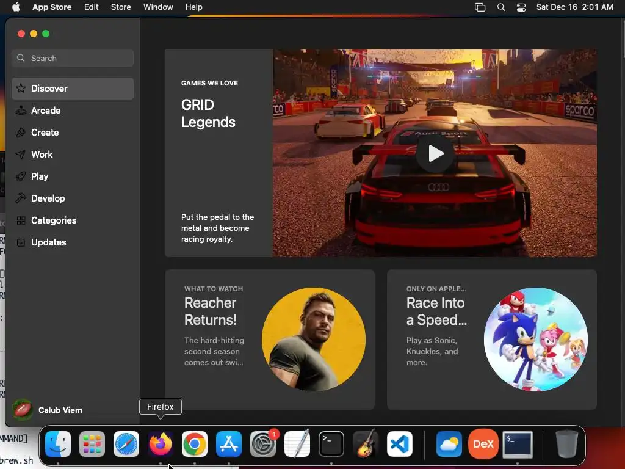Open the Store menu
The image size is (625, 469).
[x=121, y=7]
